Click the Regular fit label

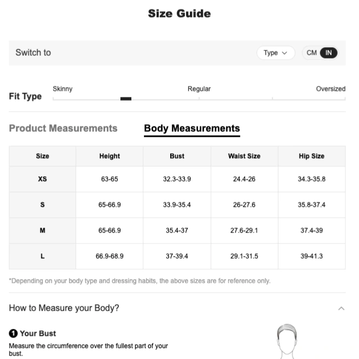[199, 89]
